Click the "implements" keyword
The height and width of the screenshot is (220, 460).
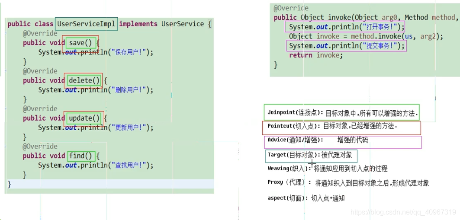tap(138, 24)
